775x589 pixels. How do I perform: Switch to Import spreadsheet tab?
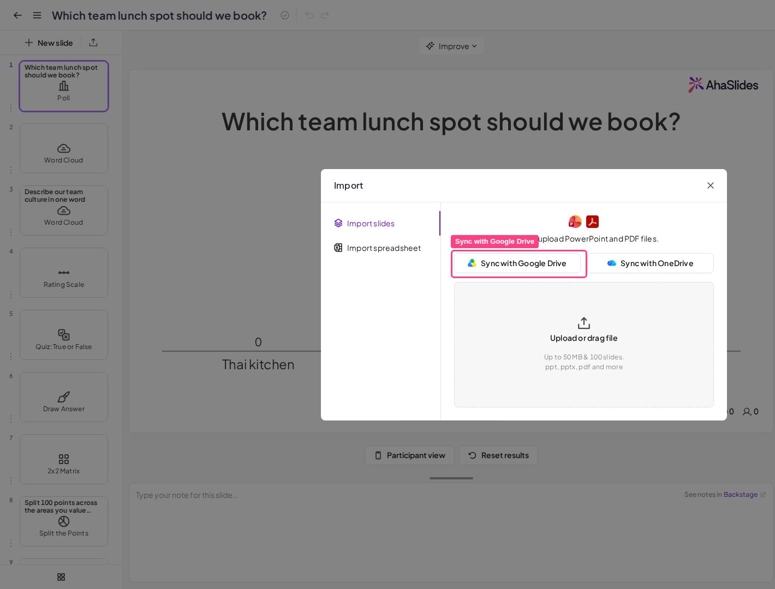tap(381, 248)
